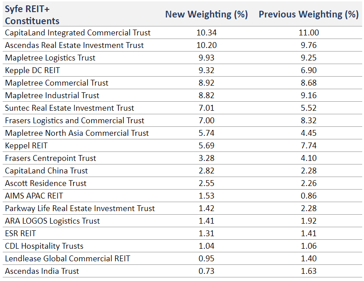Screen dimensions: 364x281
Task: Select the Kepple DC REIT name
Action: (x=32, y=70)
